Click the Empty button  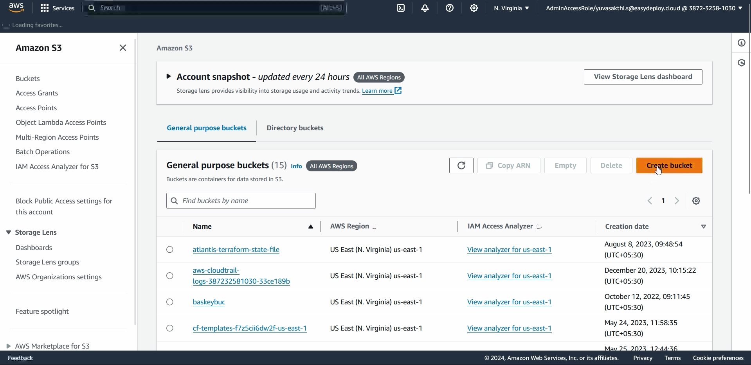coord(566,165)
